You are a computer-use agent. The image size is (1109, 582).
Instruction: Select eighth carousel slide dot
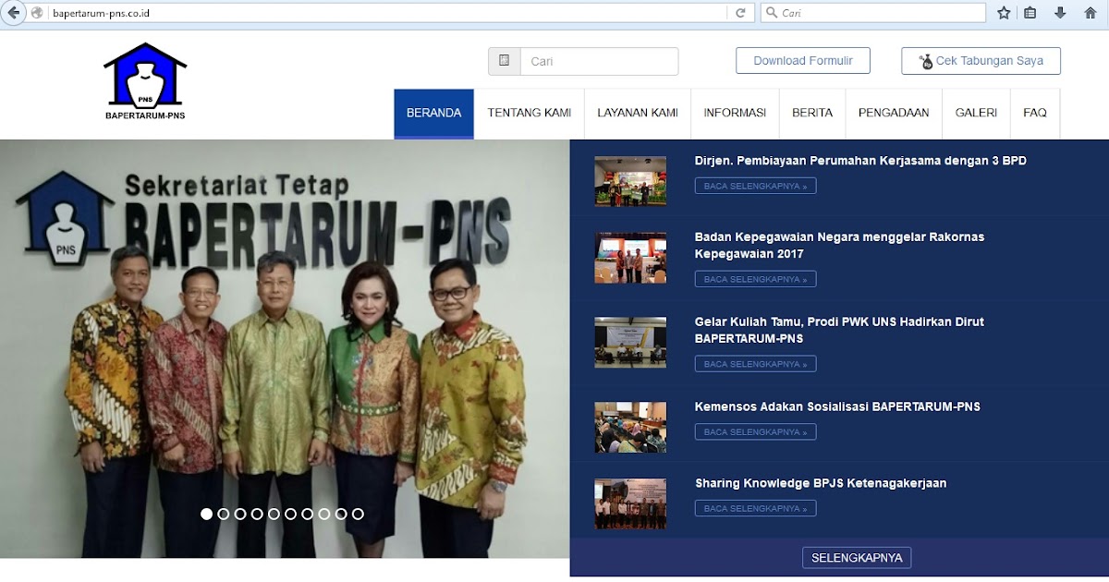click(x=323, y=514)
